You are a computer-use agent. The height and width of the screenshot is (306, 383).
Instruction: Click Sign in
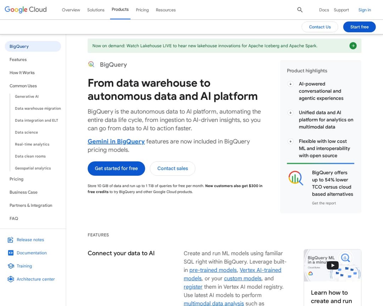coord(365,10)
